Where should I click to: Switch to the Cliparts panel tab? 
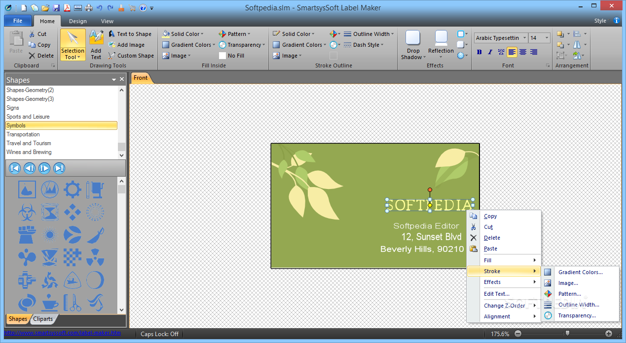point(43,319)
